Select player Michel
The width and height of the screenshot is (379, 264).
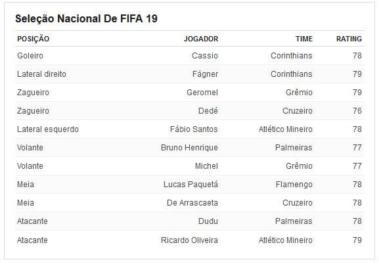tap(206, 166)
